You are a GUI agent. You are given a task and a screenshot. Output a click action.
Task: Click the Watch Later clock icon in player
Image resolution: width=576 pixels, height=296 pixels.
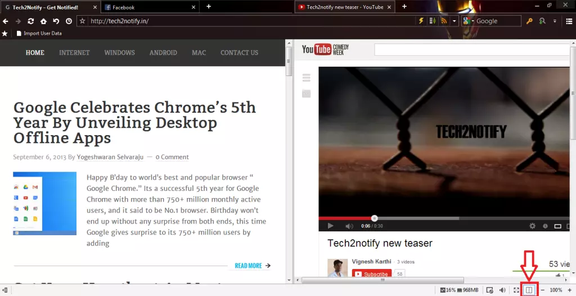[545, 226]
